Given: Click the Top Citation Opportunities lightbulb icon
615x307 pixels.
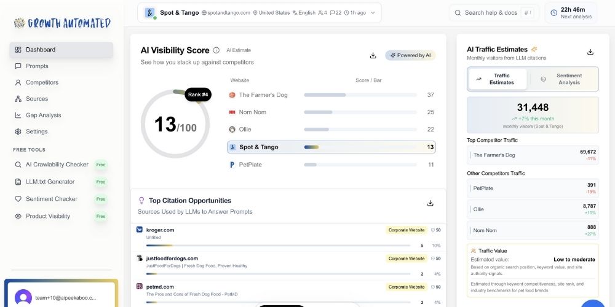Looking at the screenshot, I should pos(141,201).
